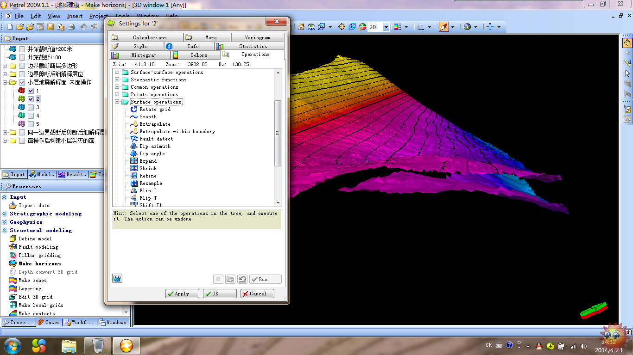Open the Windows Start menu

[12, 345]
